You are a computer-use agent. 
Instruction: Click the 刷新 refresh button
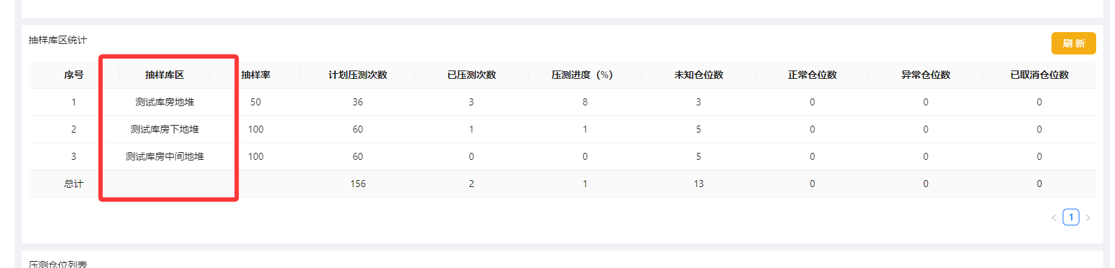point(1073,43)
